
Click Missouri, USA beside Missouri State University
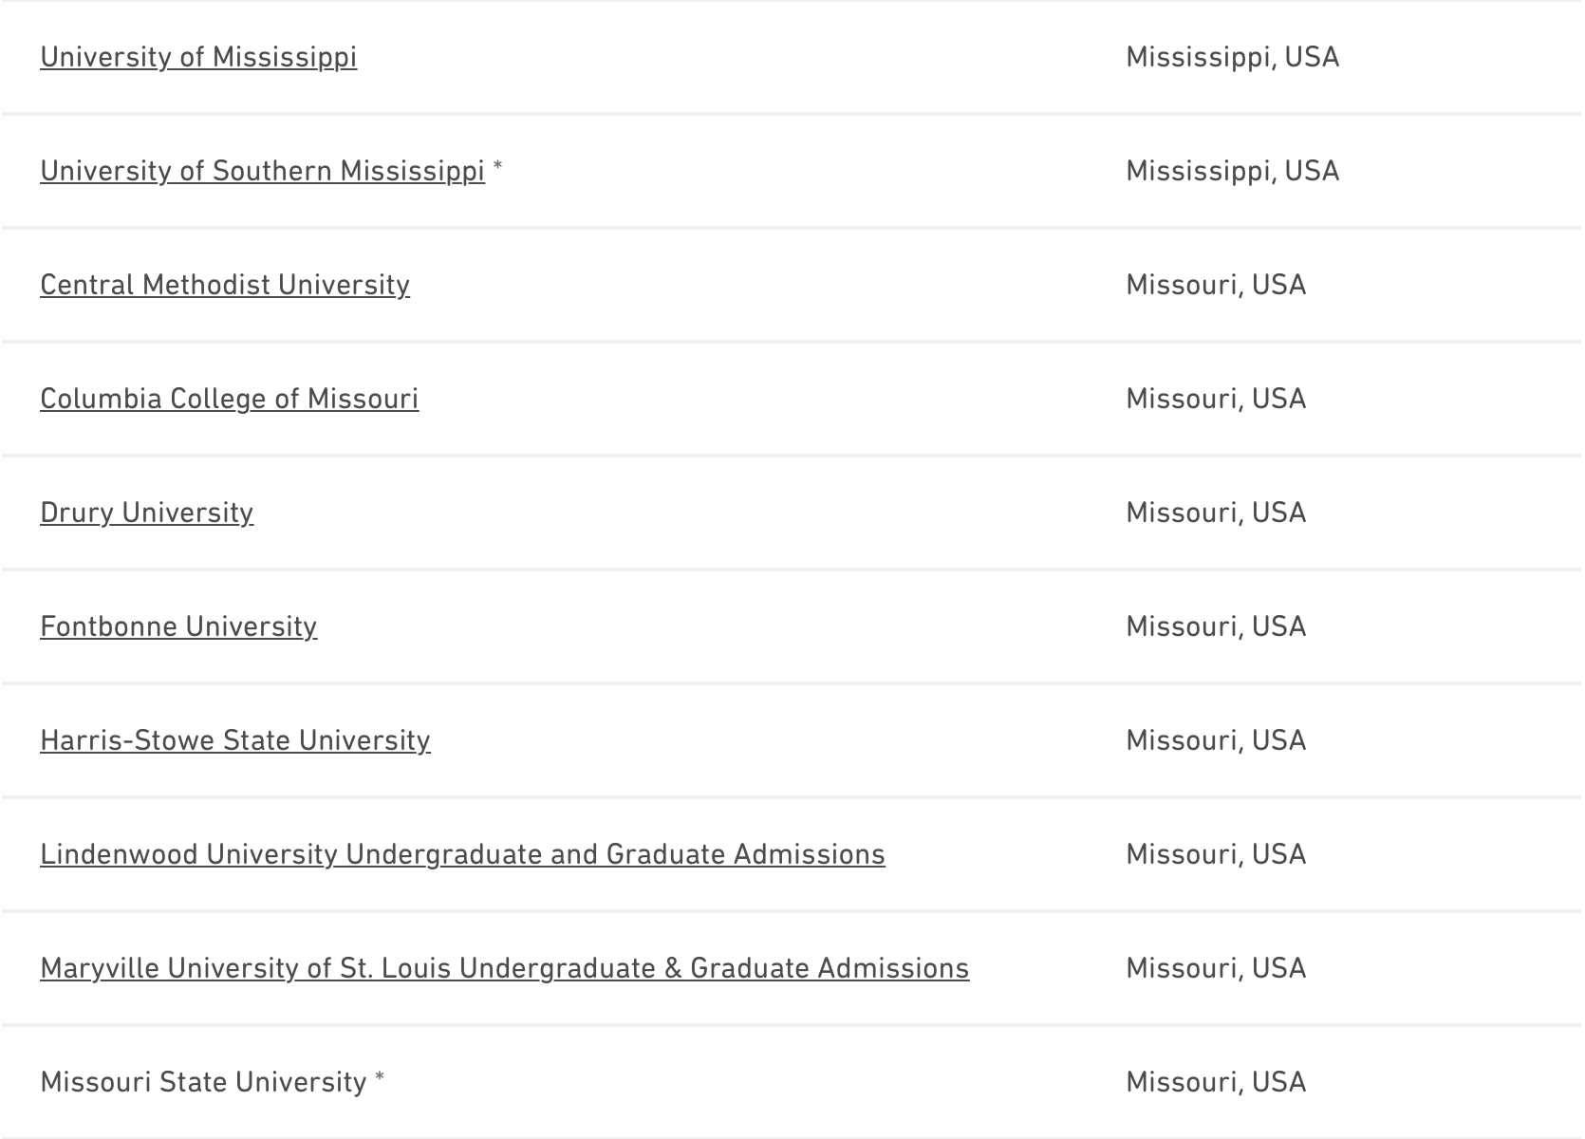point(1216,1082)
